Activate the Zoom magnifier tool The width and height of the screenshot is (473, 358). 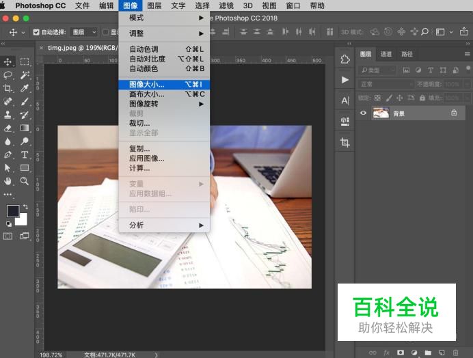point(25,181)
